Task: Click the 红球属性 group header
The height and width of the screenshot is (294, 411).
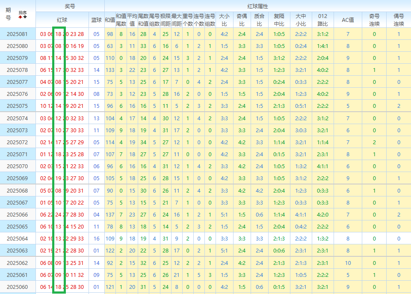Action: coord(257,6)
